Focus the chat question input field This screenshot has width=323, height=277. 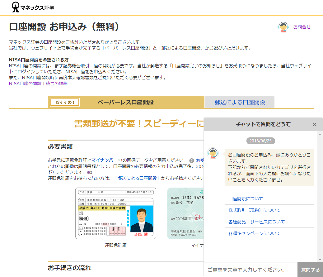coord(250,270)
